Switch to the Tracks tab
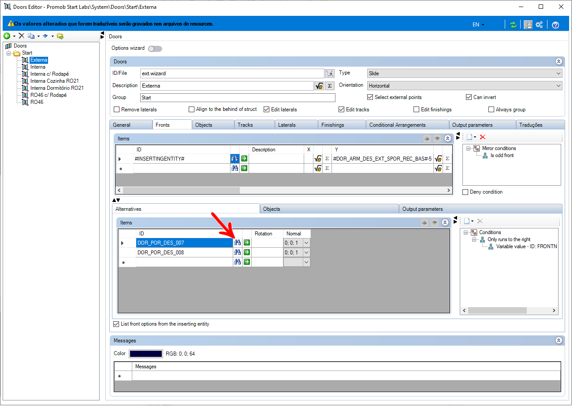 (x=254, y=125)
